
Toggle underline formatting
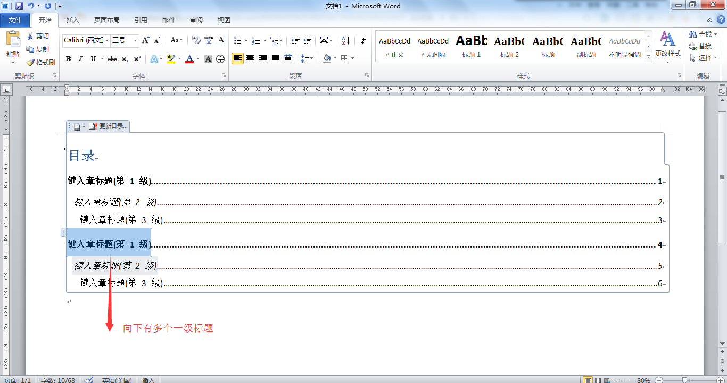tap(93, 59)
